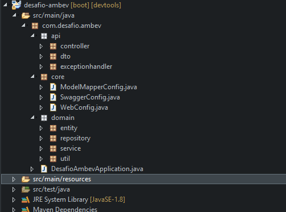Click the ModelMapperConfig.java file icon
Screen dimensions: 286x212
(x=53, y=87)
